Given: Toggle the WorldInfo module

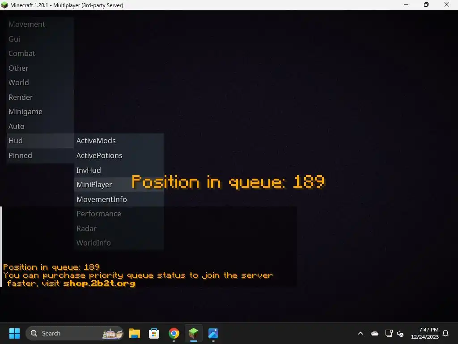Looking at the screenshot, I should (119, 243).
